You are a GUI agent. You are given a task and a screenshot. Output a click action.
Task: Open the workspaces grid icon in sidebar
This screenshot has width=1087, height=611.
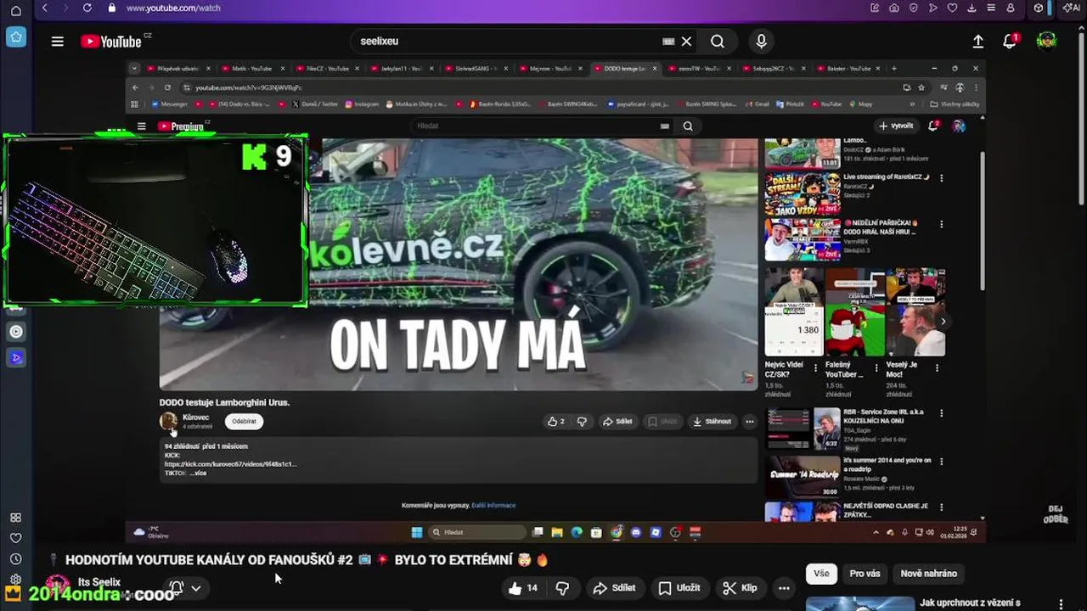click(x=15, y=518)
